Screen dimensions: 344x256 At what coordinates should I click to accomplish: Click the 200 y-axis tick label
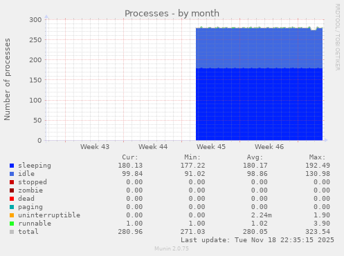(35, 60)
